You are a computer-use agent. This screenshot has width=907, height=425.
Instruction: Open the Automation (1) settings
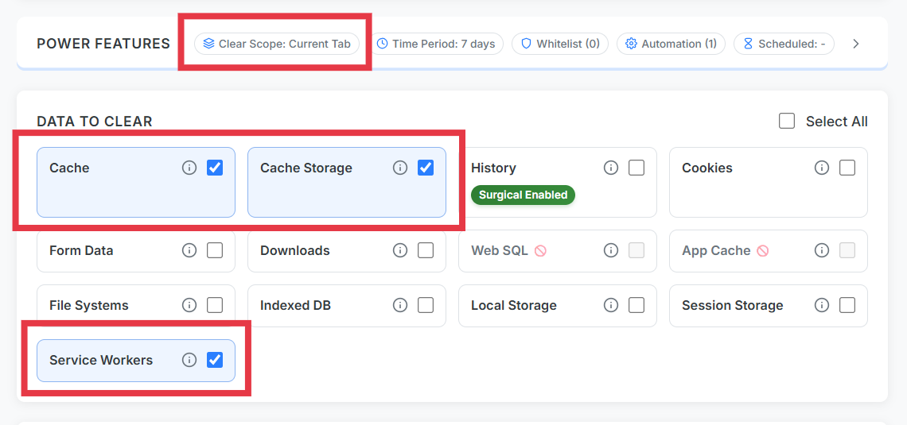(671, 44)
